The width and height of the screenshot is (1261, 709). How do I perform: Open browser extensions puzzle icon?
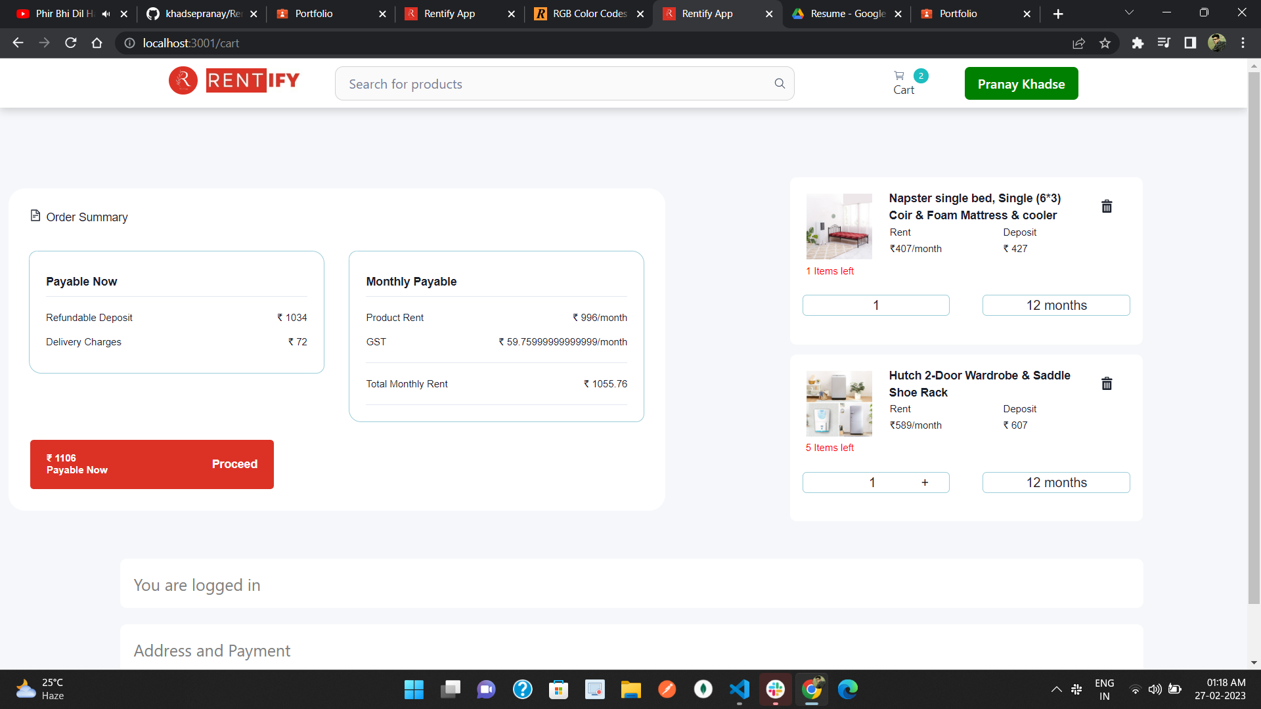pyautogui.click(x=1138, y=43)
